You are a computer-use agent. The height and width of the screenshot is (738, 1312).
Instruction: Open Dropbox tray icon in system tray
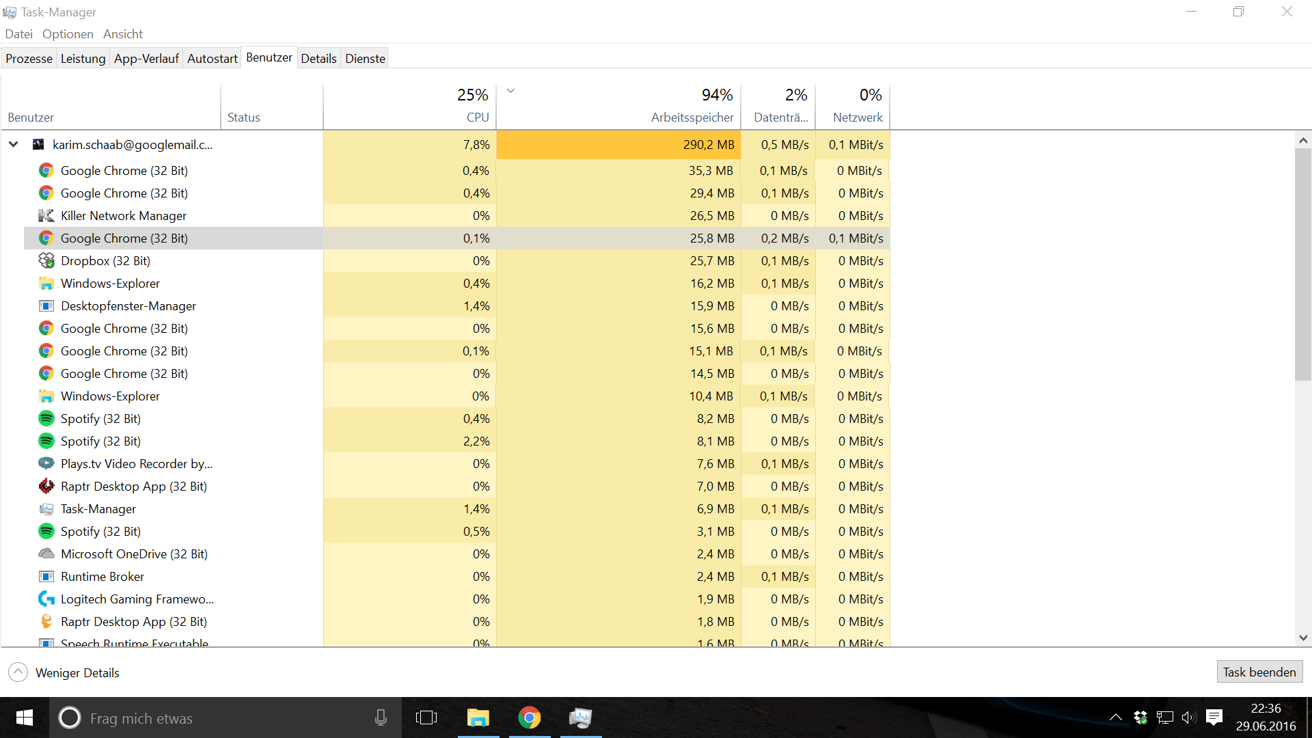point(1140,717)
